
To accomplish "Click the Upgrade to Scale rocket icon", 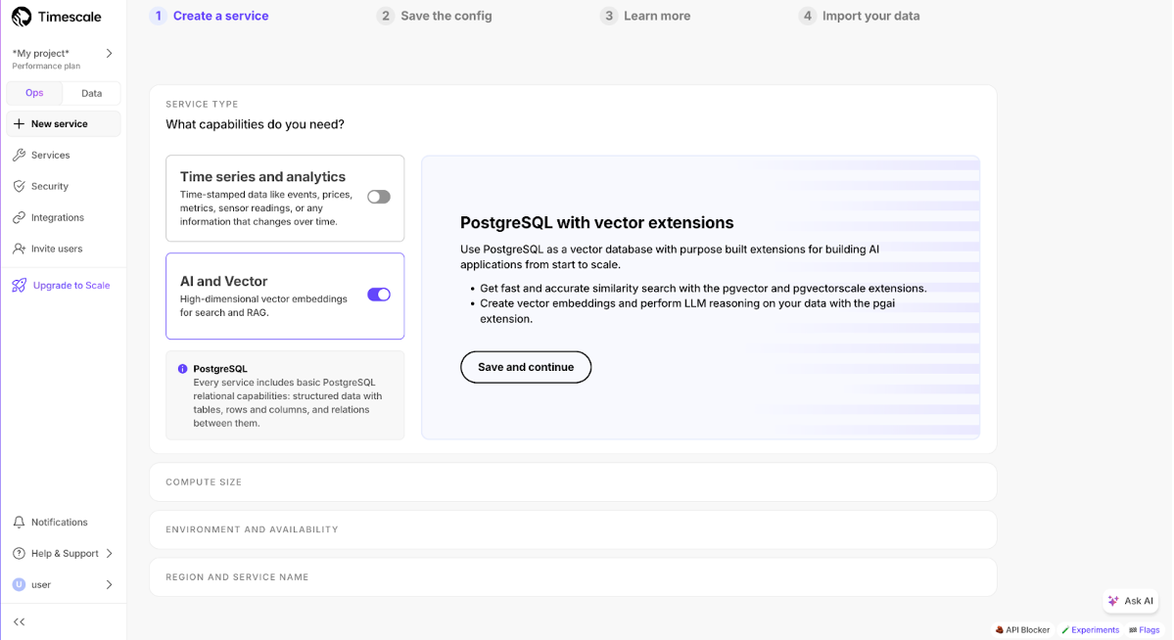I will tap(19, 286).
